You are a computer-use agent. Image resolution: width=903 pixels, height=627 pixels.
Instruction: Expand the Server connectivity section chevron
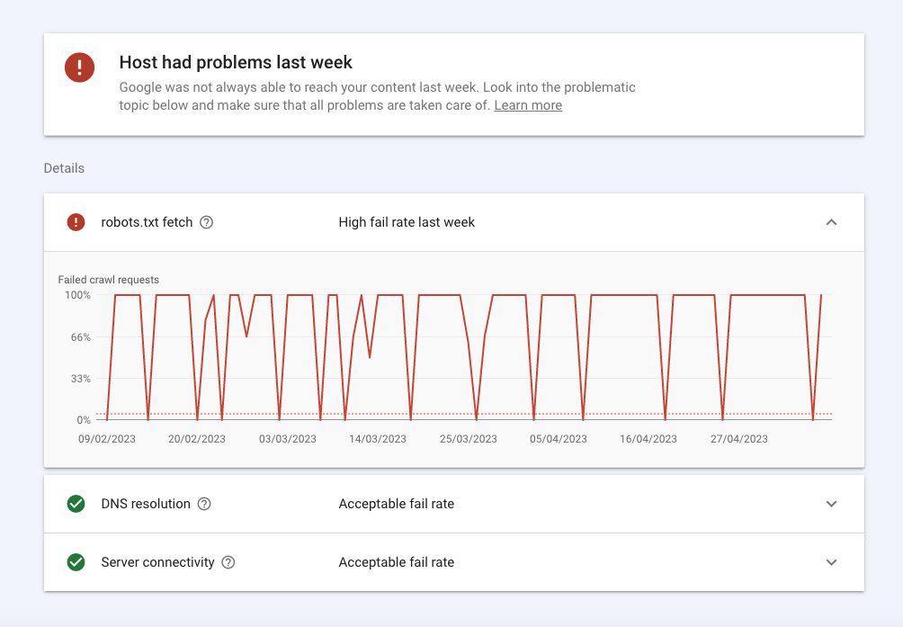click(x=831, y=562)
